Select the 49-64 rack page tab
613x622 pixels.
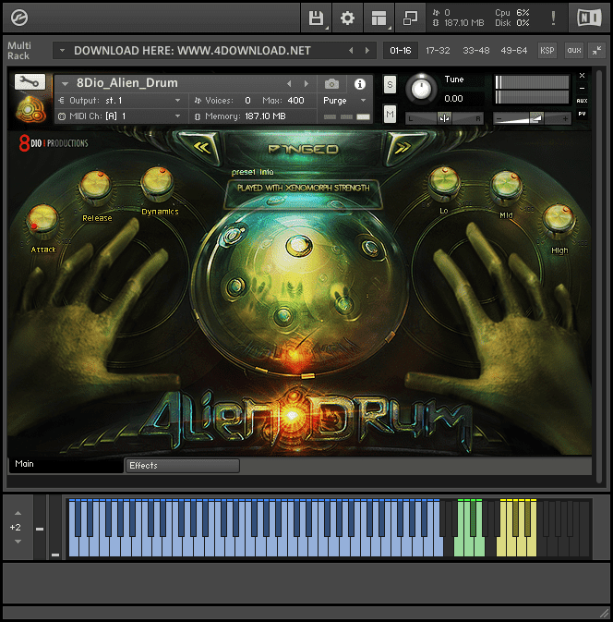pyautogui.click(x=514, y=51)
